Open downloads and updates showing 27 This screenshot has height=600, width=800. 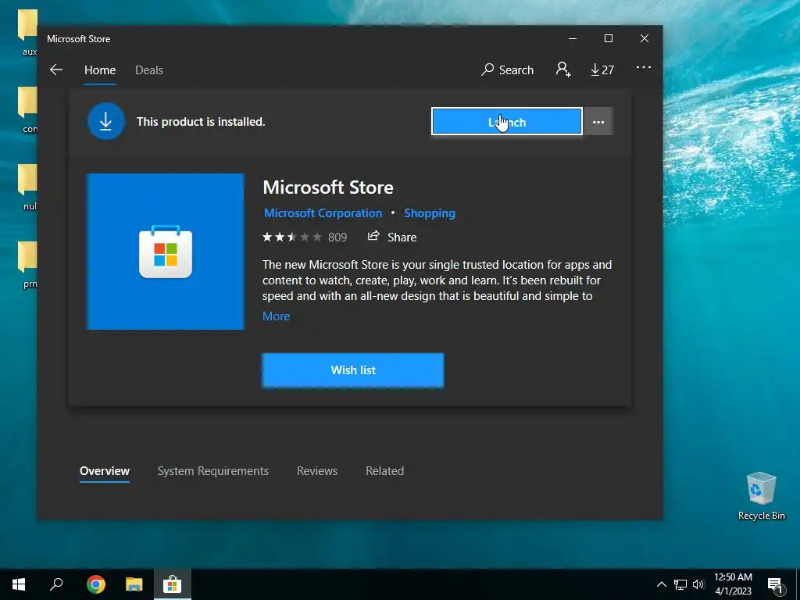(x=602, y=70)
